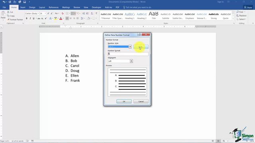Image resolution: width=255 pixels, height=143 pixels.
Task: Apply the Heading 2 style
Action: 142,16
